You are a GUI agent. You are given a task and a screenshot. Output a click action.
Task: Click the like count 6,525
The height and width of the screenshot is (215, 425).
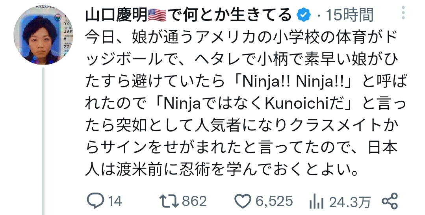pos(274,202)
